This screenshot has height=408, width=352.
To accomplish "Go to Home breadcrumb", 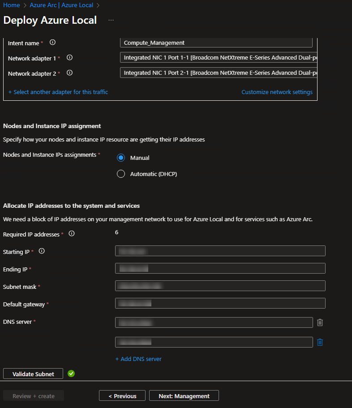I will pyautogui.click(x=12, y=5).
